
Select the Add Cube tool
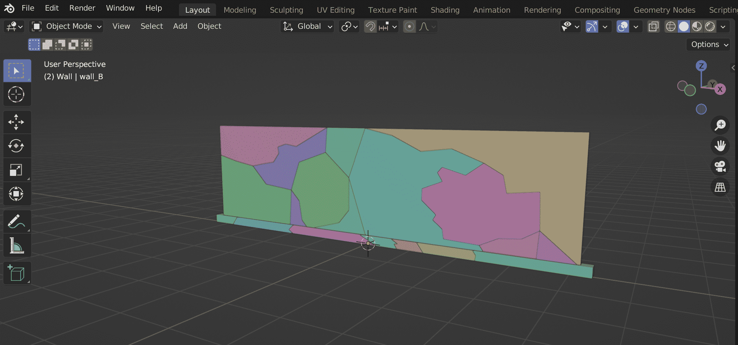point(17,273)
